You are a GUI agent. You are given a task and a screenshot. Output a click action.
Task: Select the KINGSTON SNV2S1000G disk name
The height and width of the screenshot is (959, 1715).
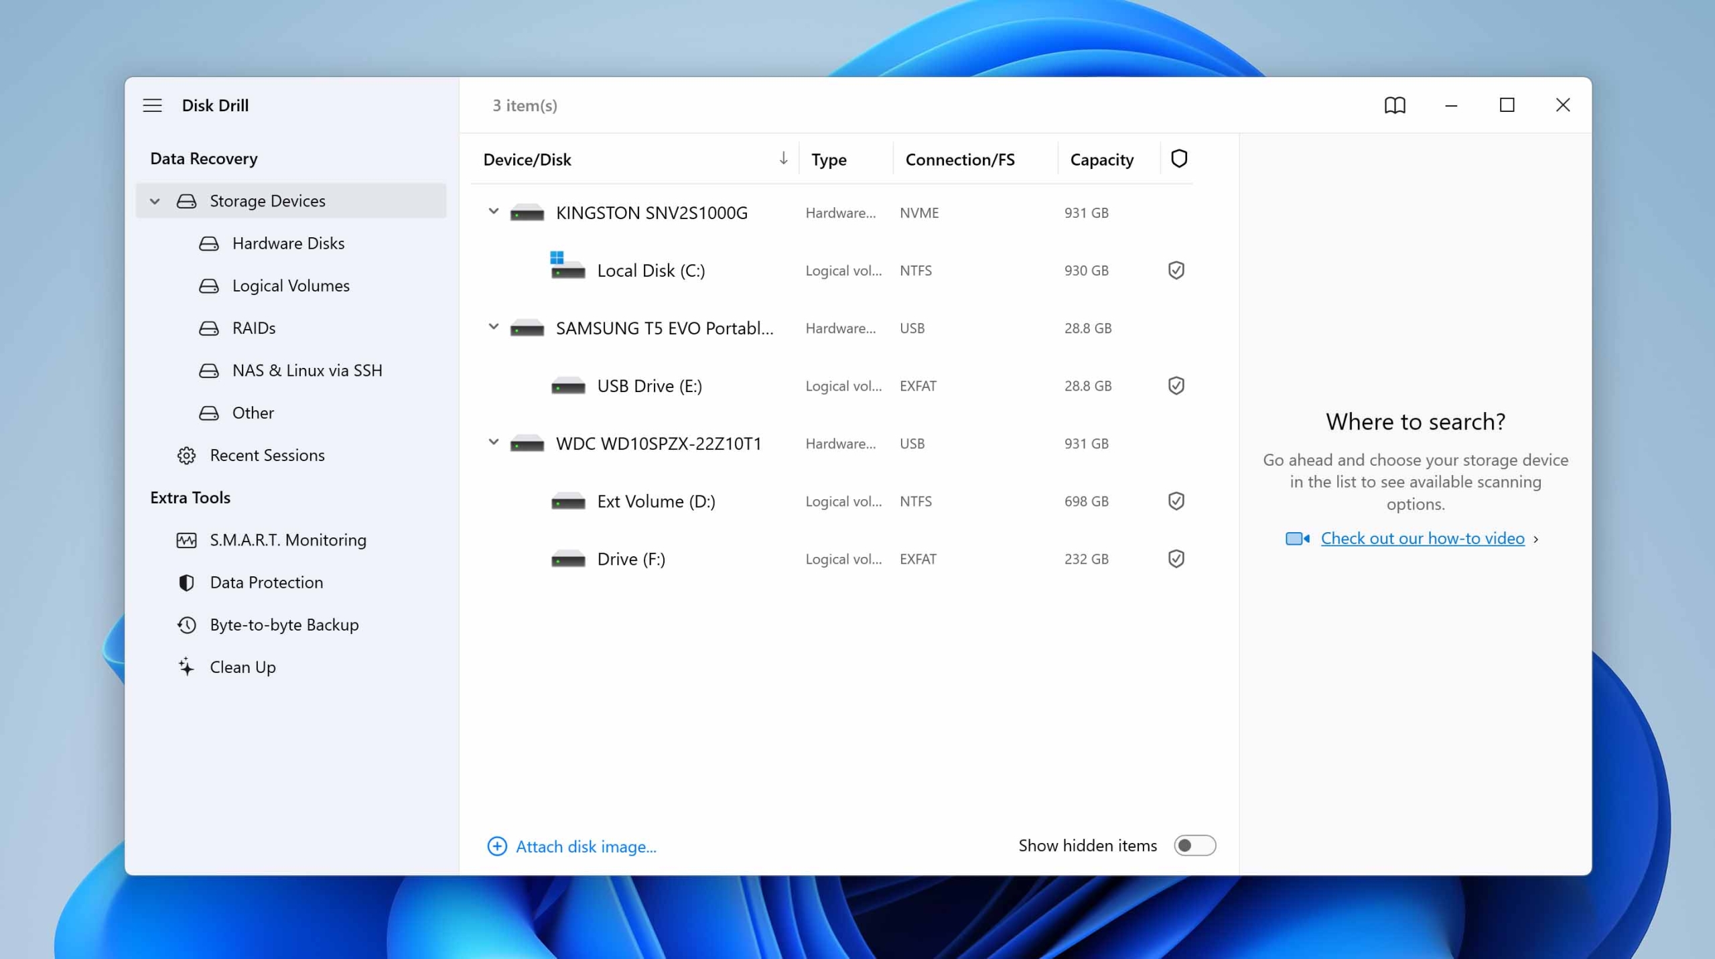[x=652, y=213]
